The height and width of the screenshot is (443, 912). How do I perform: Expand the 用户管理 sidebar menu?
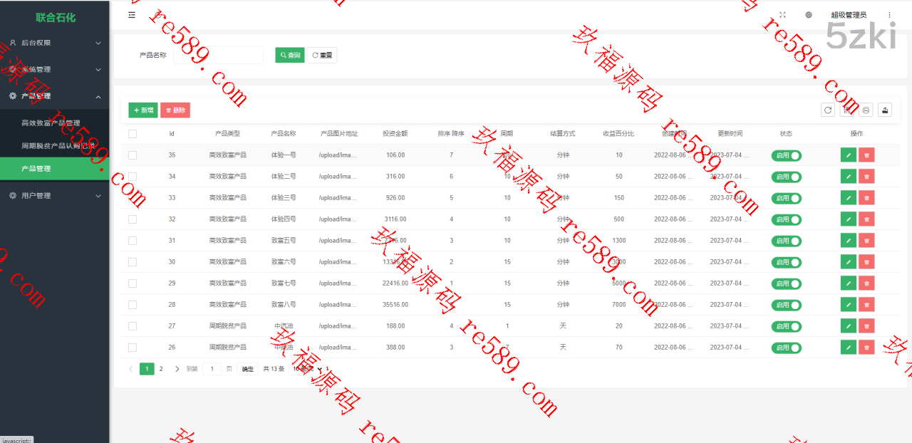[55, 196]
